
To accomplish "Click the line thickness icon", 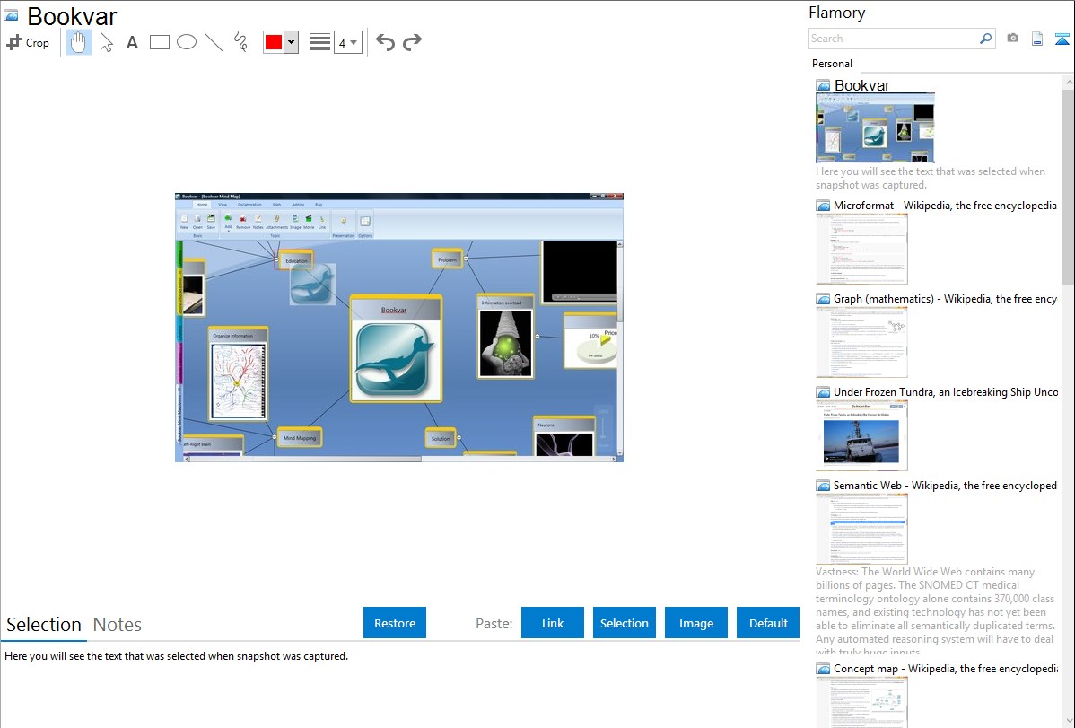I will 320,42.
